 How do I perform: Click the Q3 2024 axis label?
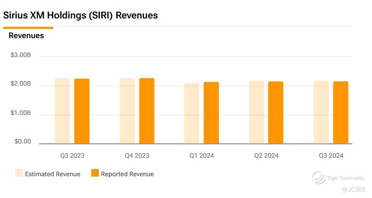tap(331, 156)
